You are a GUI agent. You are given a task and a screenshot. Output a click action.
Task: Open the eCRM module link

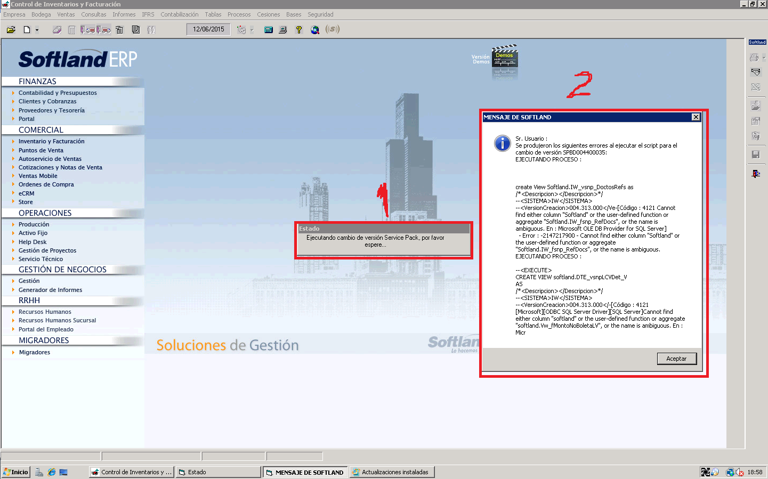[x=26, y=193]
